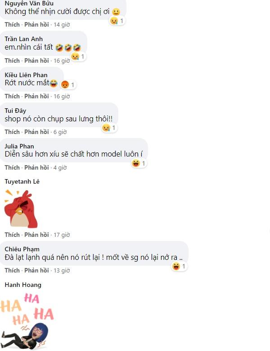This screenshot has height=351, width=270.
Task: Click Thích under Kiều Liên Phan's comment
Action: click(12, 96)
